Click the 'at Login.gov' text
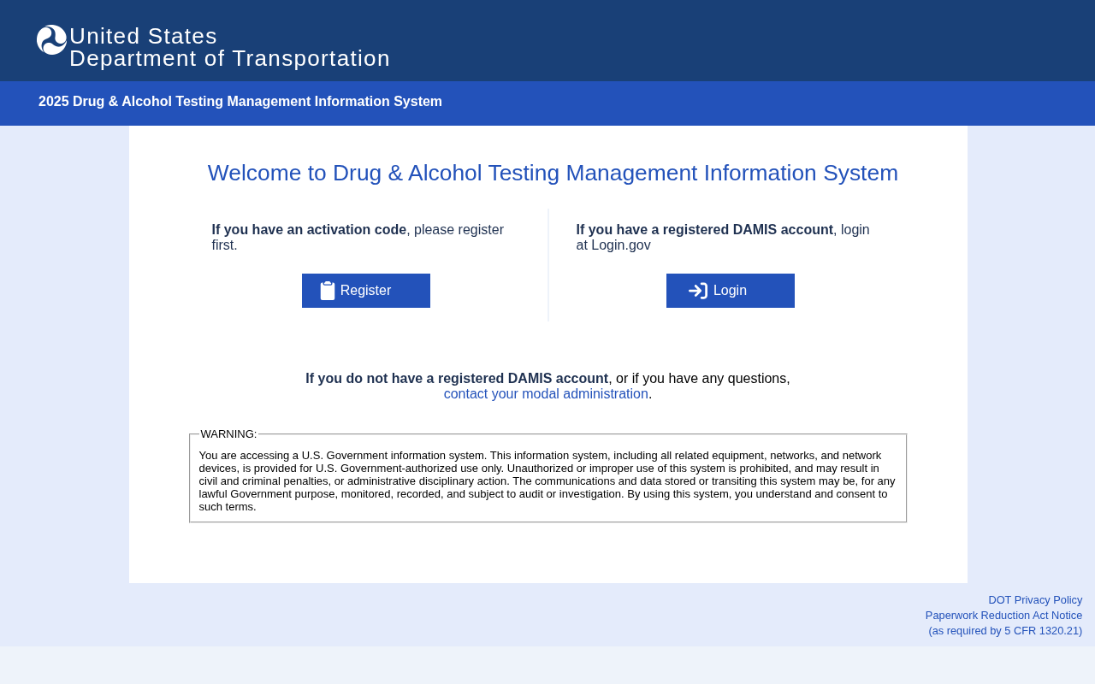 613,245
